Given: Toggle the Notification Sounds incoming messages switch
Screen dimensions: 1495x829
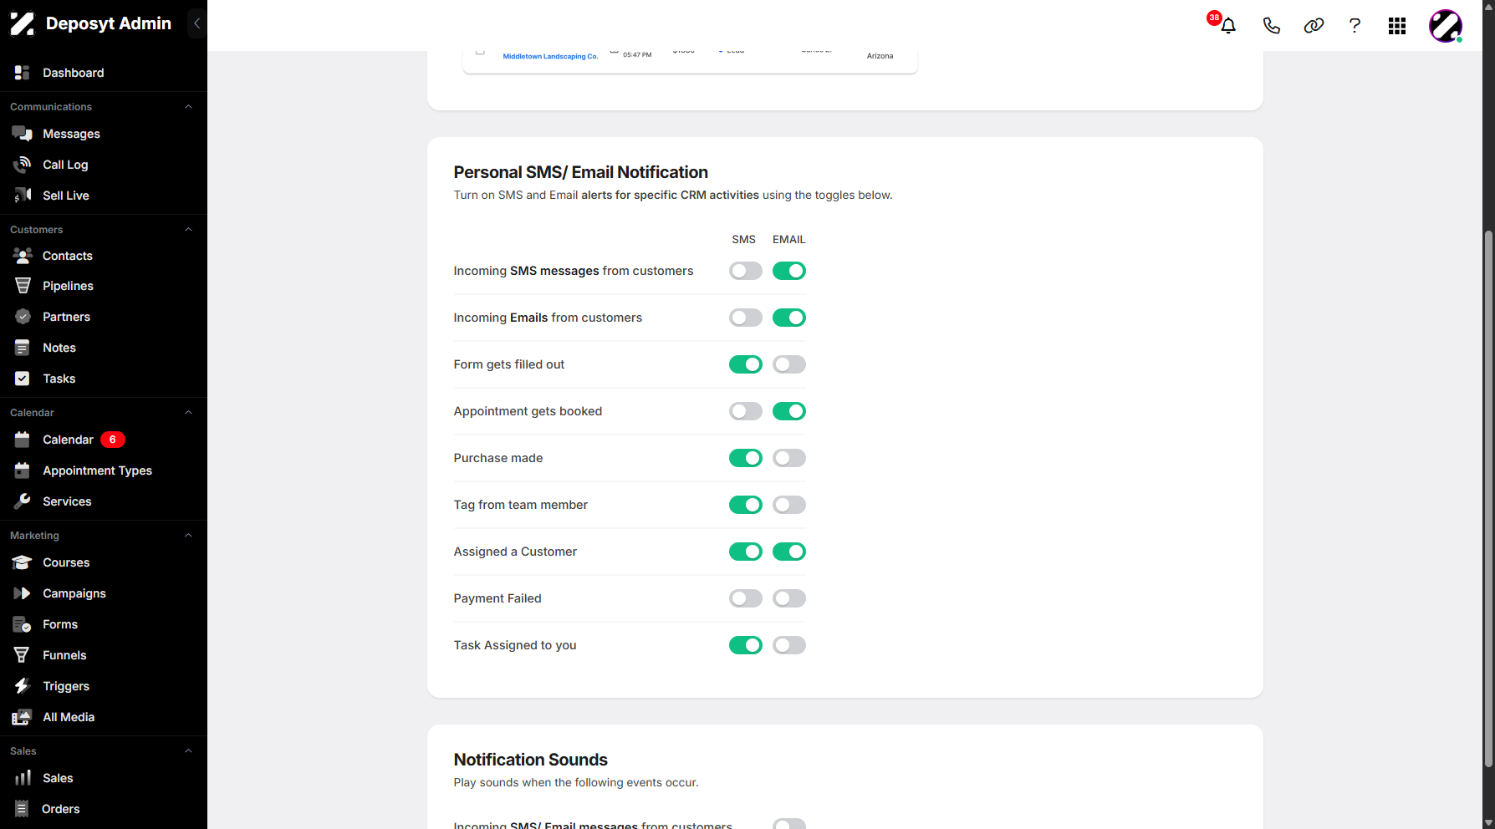Looking at the screenshot, I should (788, 824).
